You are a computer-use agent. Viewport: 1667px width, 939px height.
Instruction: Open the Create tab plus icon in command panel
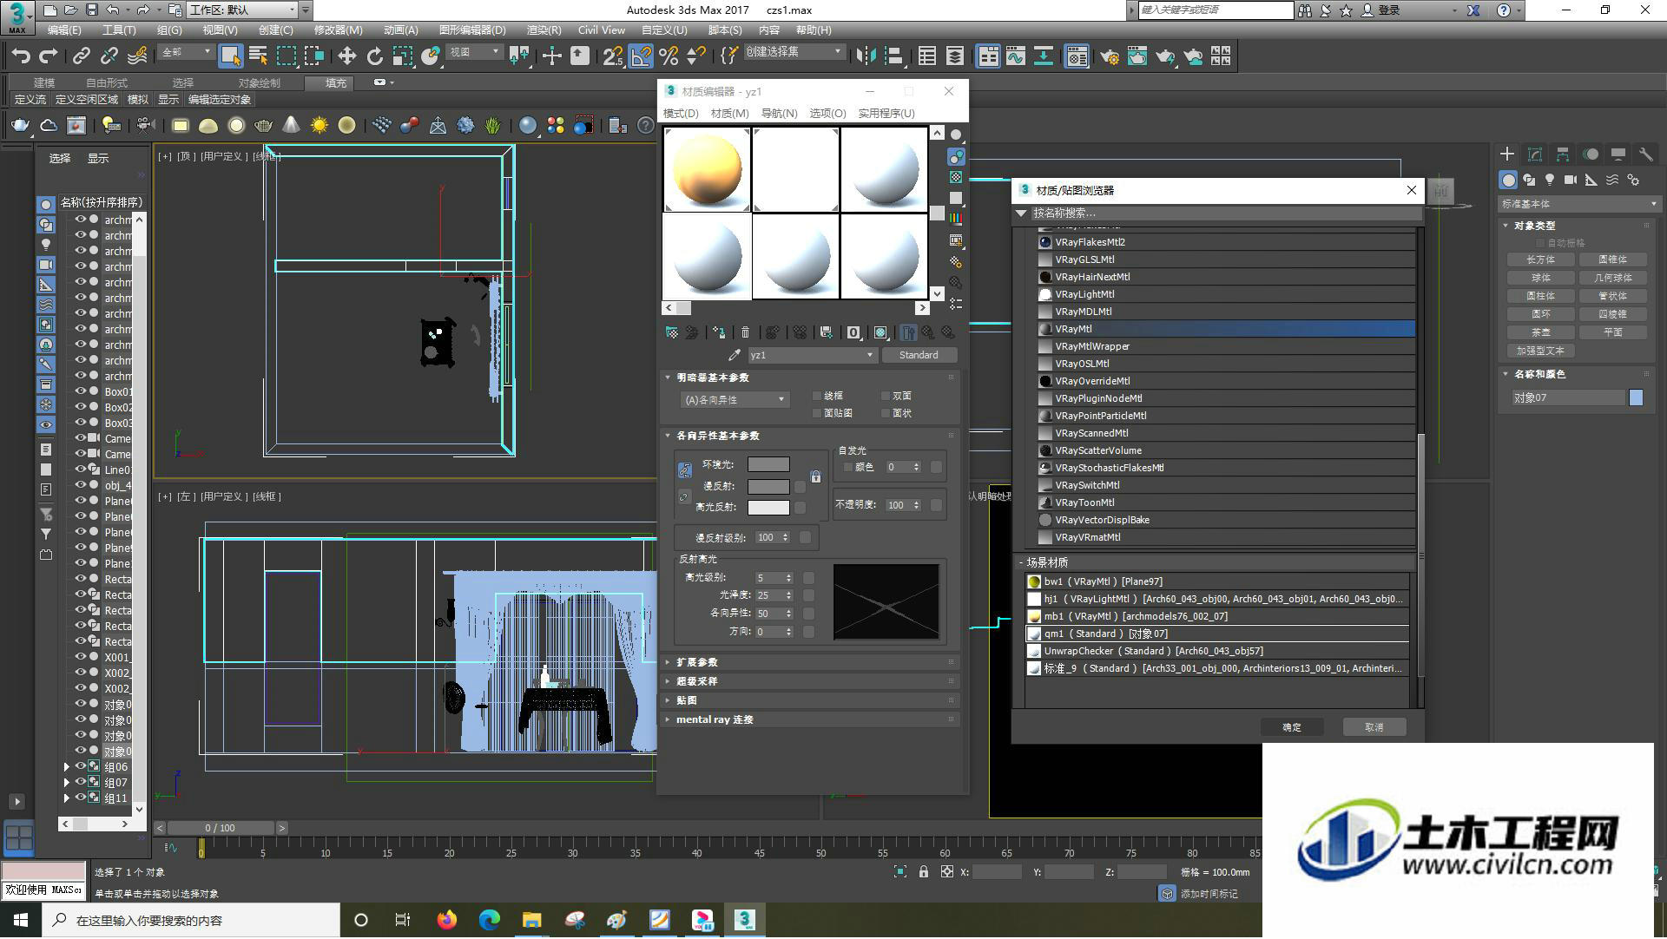(1507, 154)
